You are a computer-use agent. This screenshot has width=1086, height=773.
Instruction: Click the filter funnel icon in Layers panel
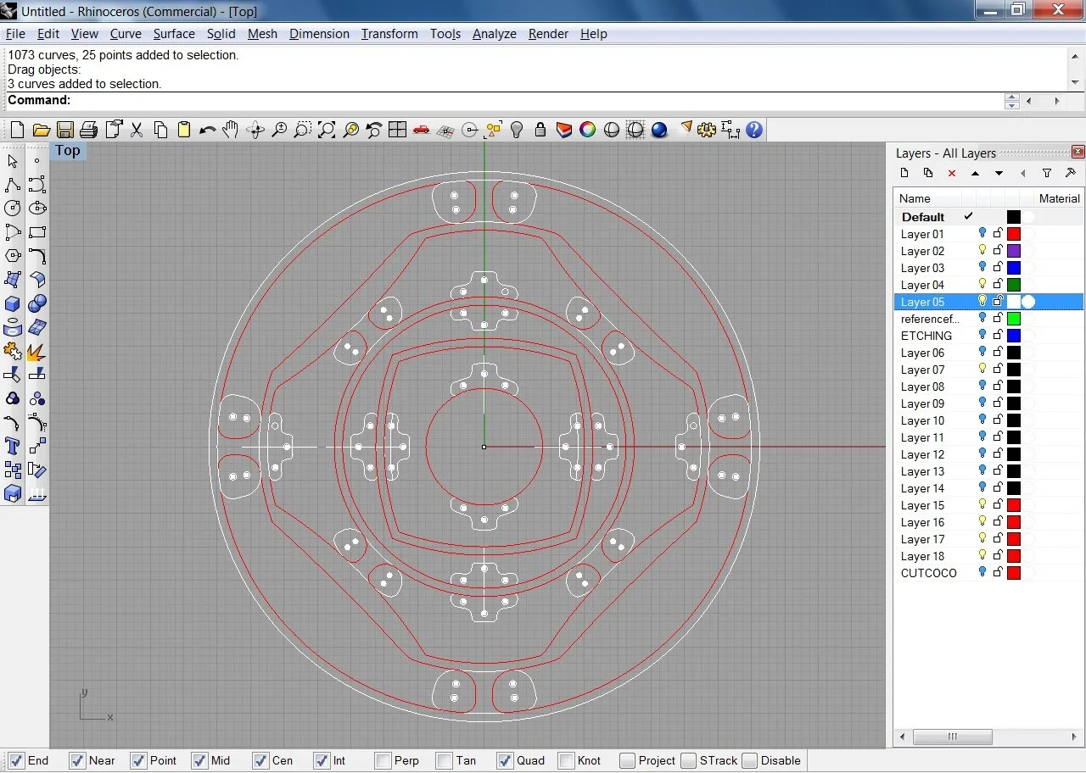tap(1047, 173)
